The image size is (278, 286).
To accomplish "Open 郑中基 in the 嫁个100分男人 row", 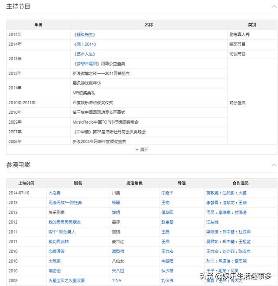I will coord(228,232).
